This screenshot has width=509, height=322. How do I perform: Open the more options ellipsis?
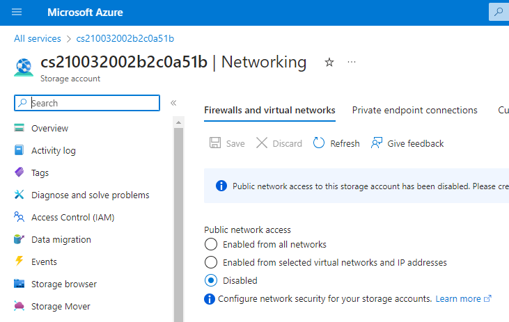pyautogui.click(x=351, y=62)
